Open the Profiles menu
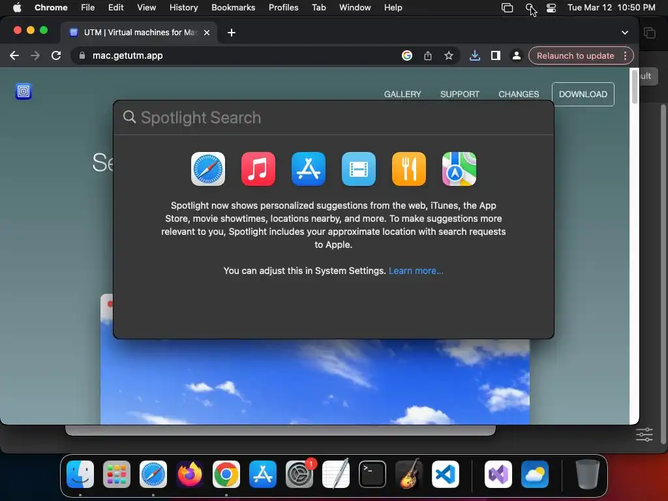 (x=283, y=8)
